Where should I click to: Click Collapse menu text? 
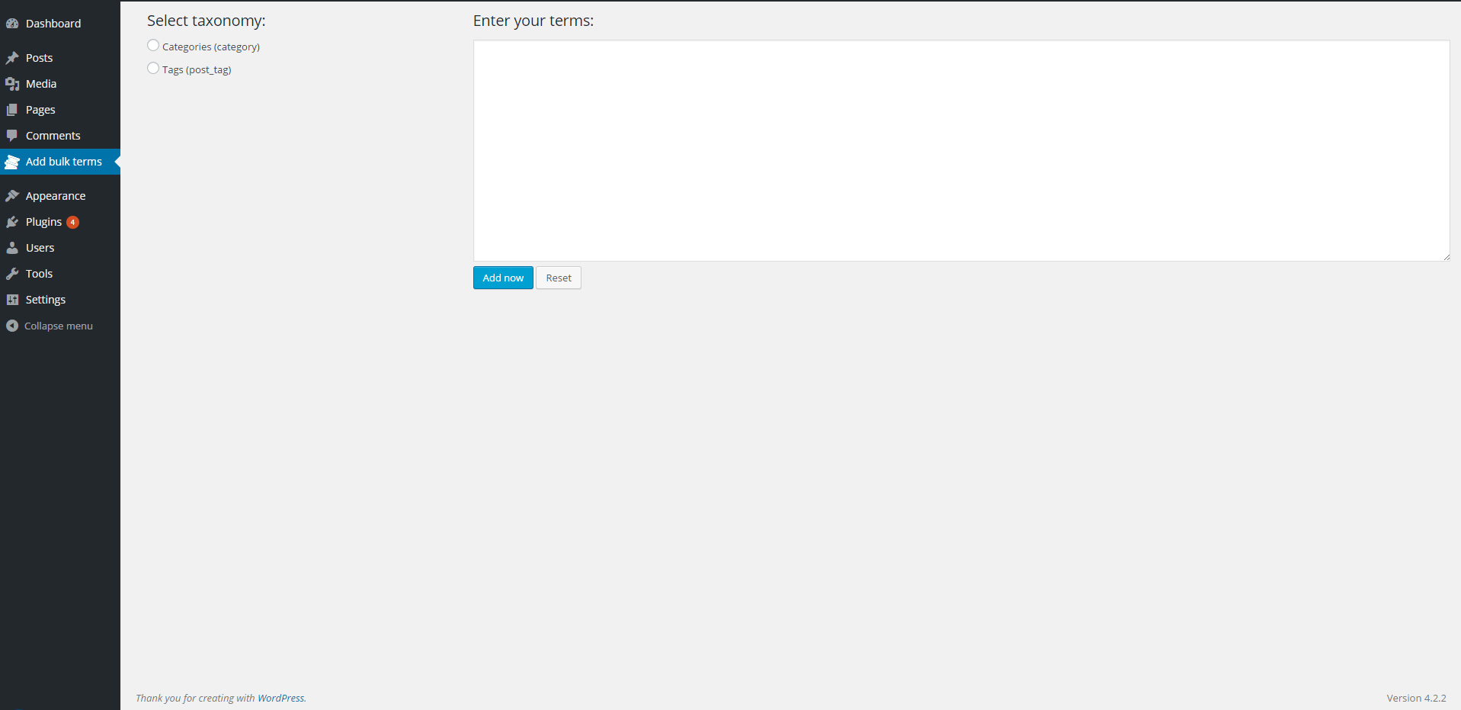59,326
